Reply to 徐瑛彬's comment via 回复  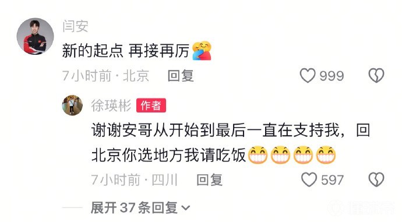pos(209,179)
